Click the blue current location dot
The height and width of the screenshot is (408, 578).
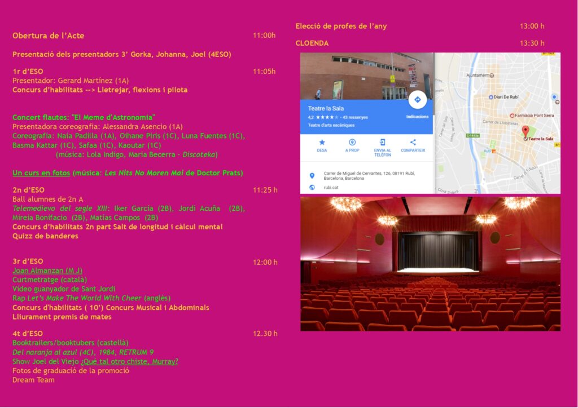(554, 97)
